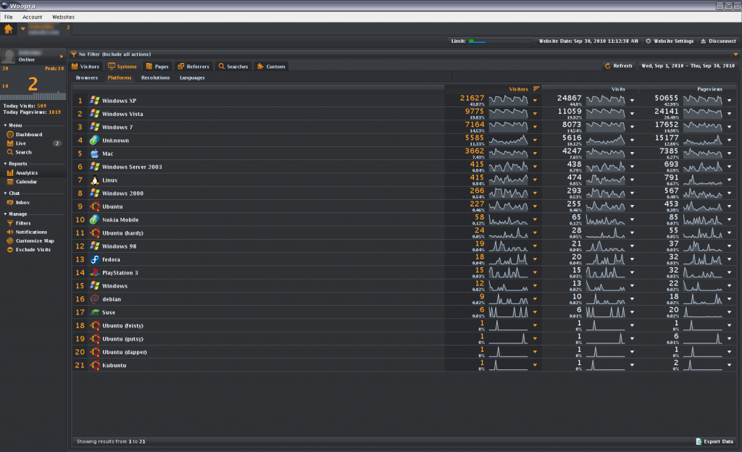Click the Disconnect button

point(718,41)
